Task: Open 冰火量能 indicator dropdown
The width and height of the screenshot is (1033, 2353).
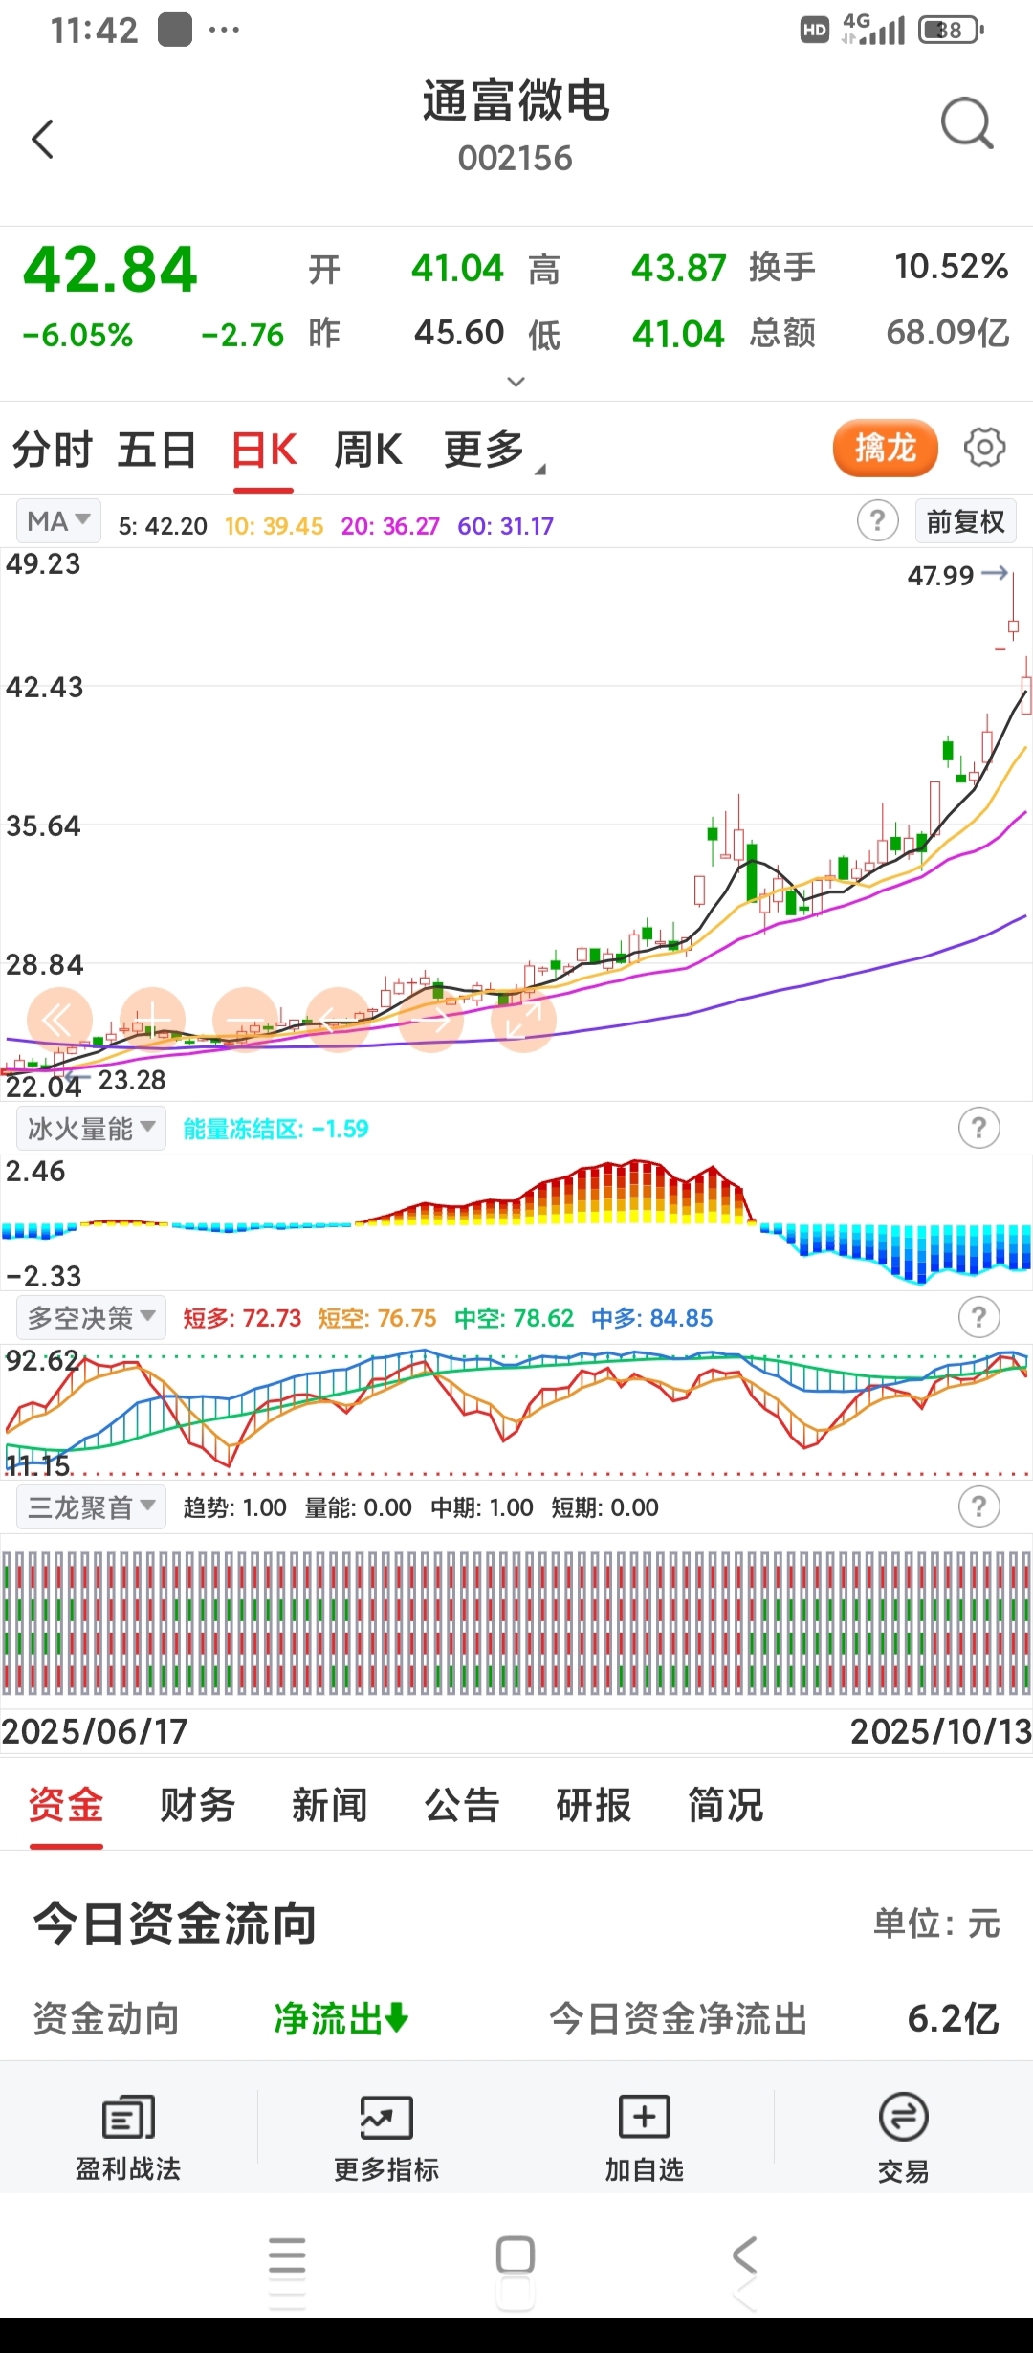Action: [91, 1129]
